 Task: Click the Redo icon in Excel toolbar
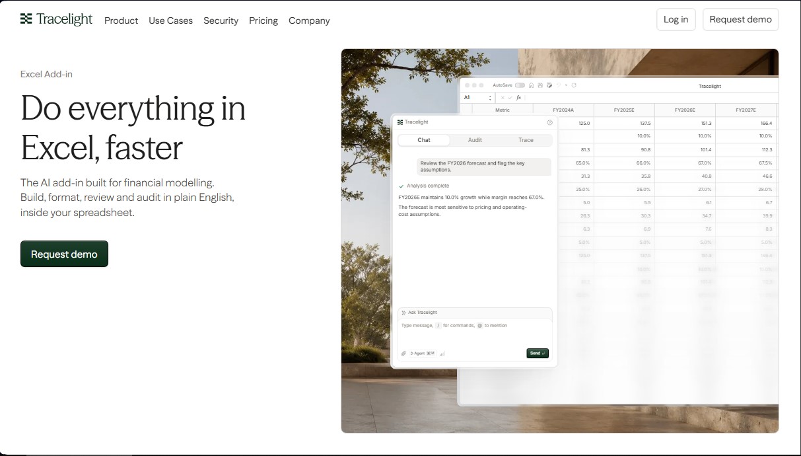pyautogui.click(x=574, y=85)
